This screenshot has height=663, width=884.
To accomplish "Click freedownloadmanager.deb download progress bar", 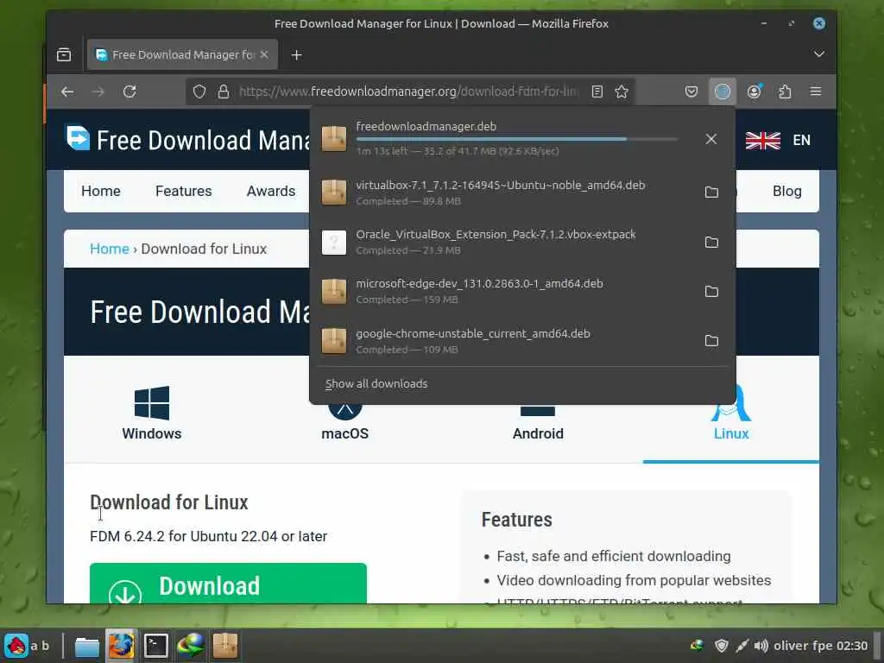I will (516, 139).
